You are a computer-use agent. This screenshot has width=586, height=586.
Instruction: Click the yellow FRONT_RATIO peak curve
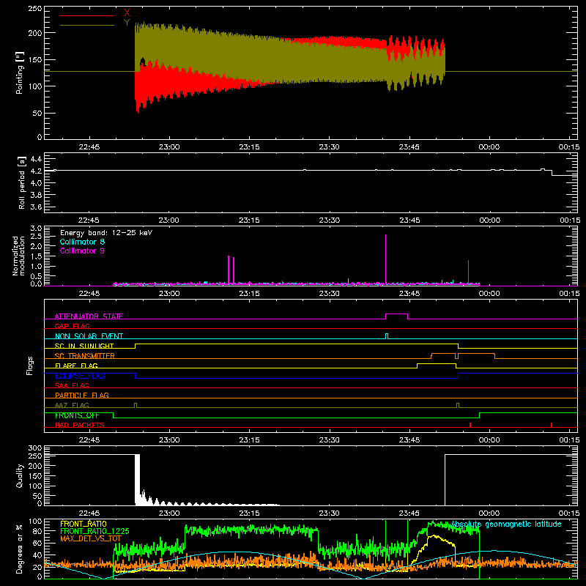[x=434, y=536]
